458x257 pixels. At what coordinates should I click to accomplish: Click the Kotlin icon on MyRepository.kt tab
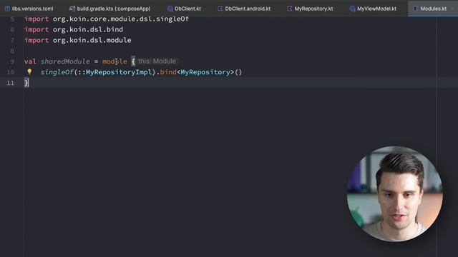[x=289, y=9]
